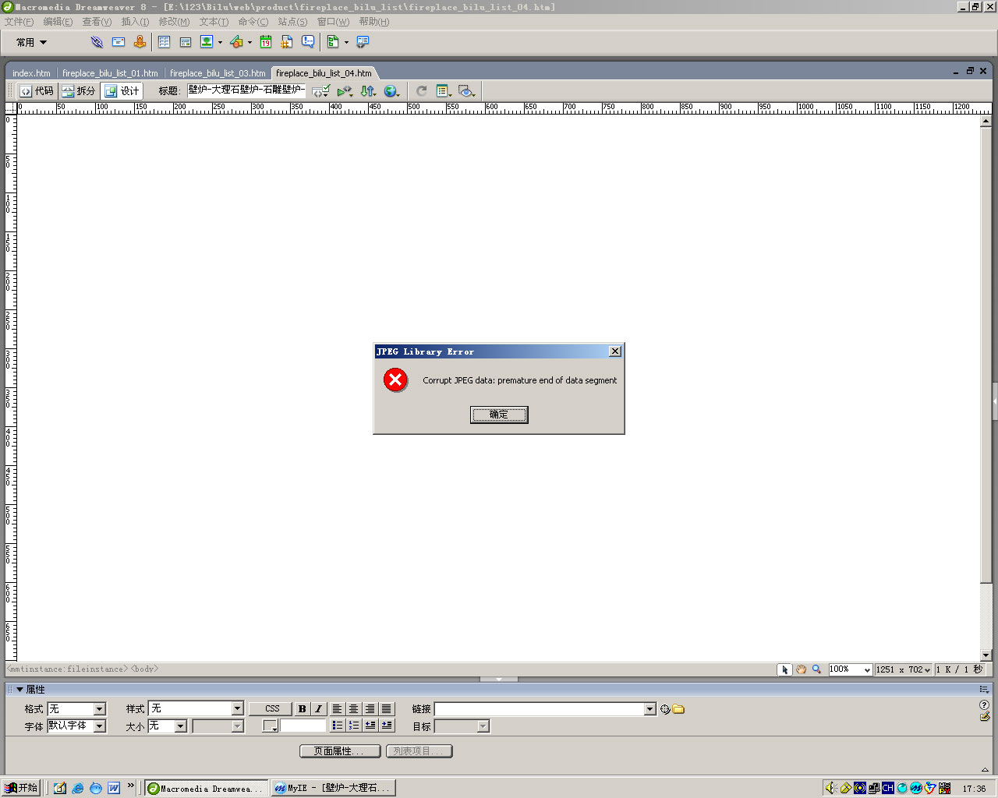The width and height of the screenshot is (998, 798).
Task: Open the 链接 link field dropdown arrow
Action: [x=650, y=709]
